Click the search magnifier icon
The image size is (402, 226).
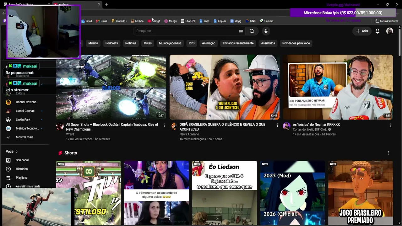[252, 31]
